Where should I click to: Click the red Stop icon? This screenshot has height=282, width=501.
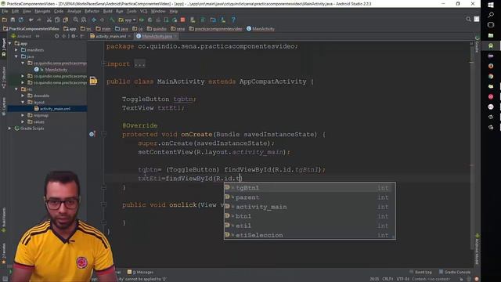(x=182, y=20)
